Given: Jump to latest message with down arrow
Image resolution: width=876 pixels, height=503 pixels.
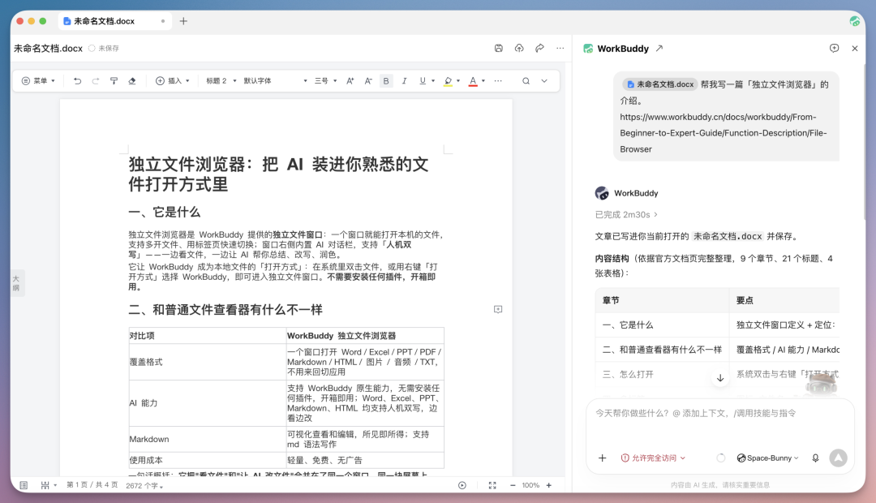Looking at the screenshot, I should pyautogui.click(x=720, y=378).
